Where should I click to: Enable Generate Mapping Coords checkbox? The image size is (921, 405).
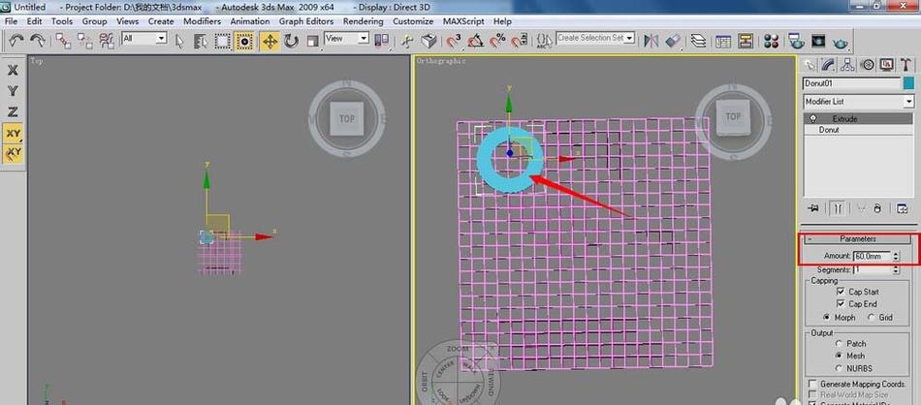[x=812, y=384]
